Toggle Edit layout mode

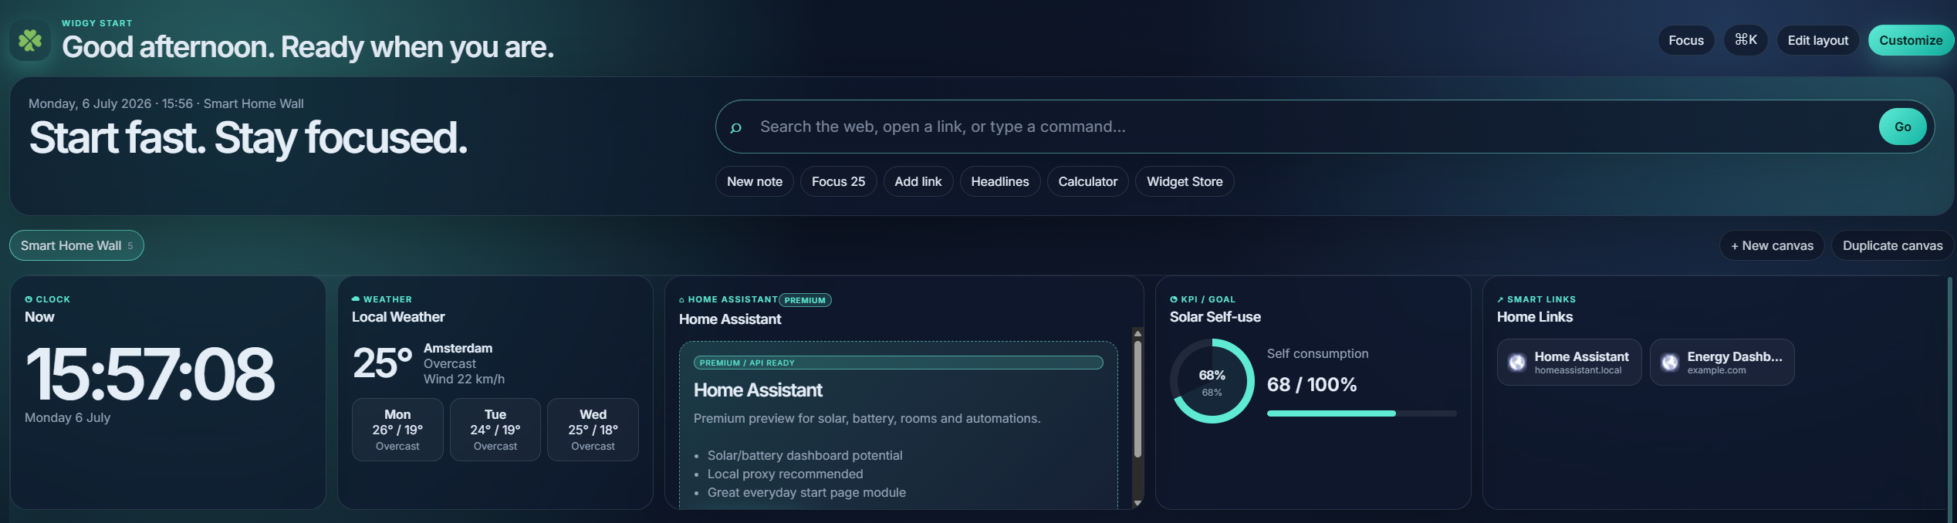1818,40
